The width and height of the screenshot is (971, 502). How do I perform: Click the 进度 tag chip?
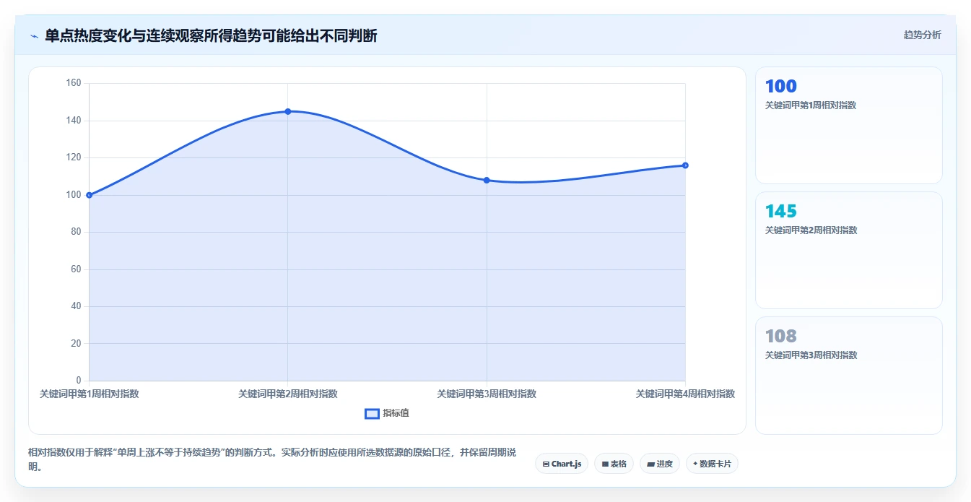[660, 464]
